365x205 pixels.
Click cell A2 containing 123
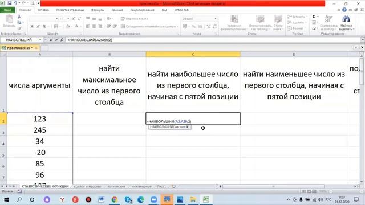pyautogui.click(x=40, y=118)
